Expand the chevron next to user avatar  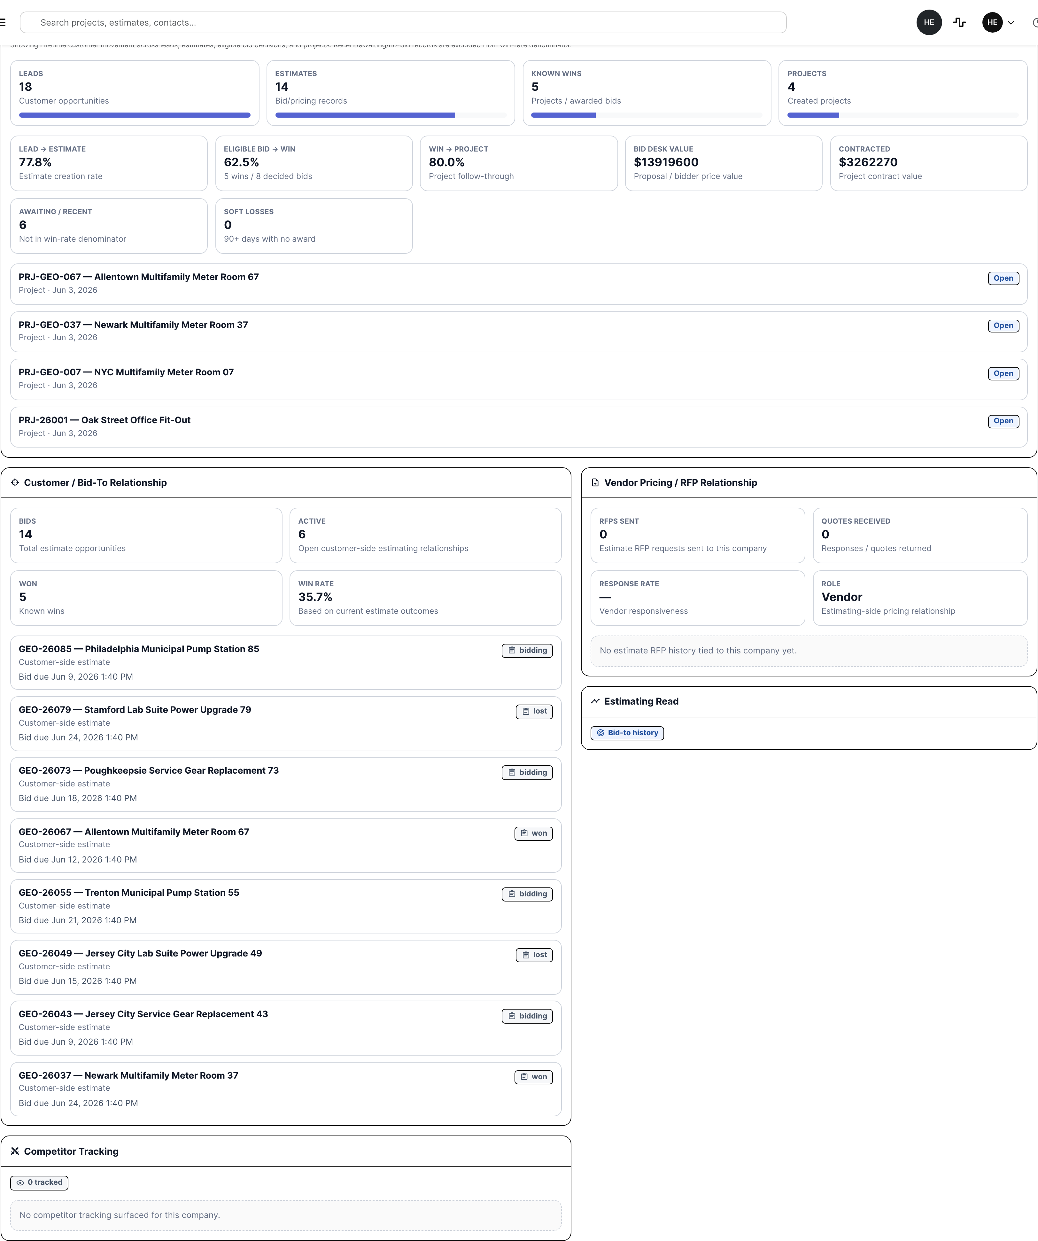[x=1011, y=23]
